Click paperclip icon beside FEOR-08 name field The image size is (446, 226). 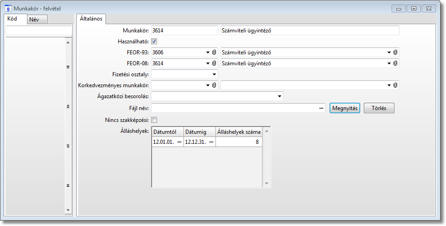pyautogui.click(x=395, y=63)
